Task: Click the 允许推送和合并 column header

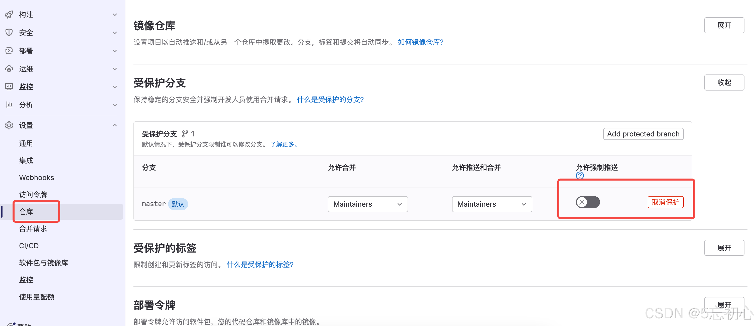Action: [x=476, y=168]
